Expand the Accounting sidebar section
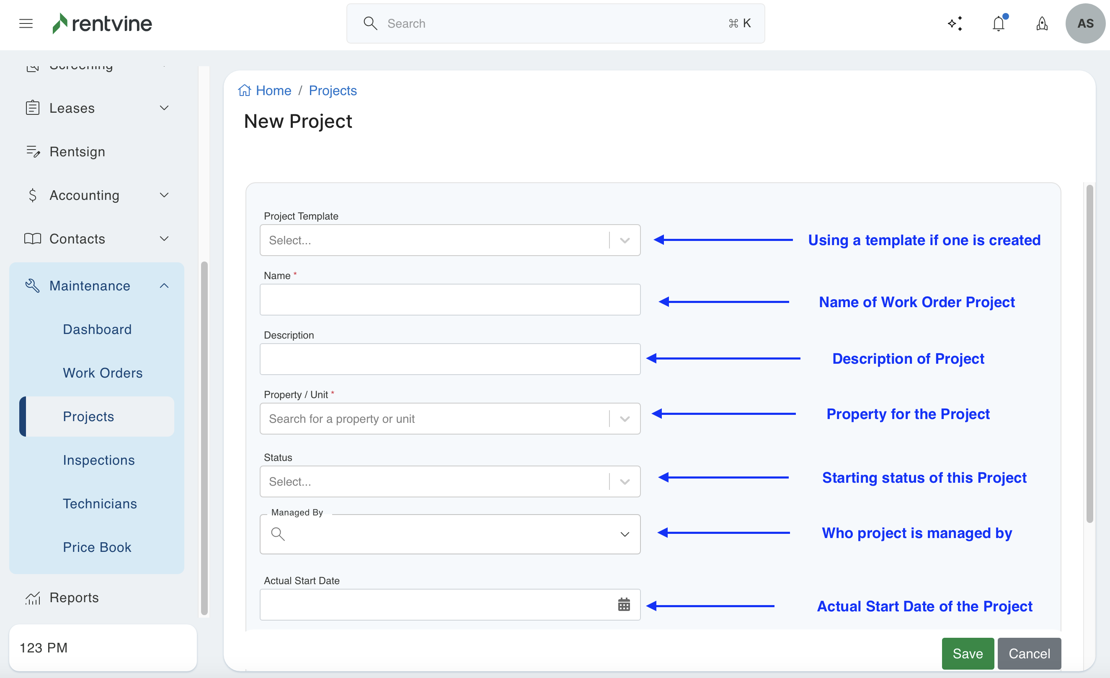 (164, 195)
